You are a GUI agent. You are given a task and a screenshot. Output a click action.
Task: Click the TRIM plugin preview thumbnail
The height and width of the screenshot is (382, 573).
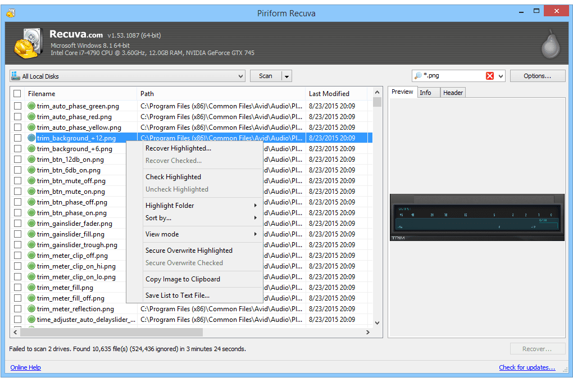(x=476, y=217)
